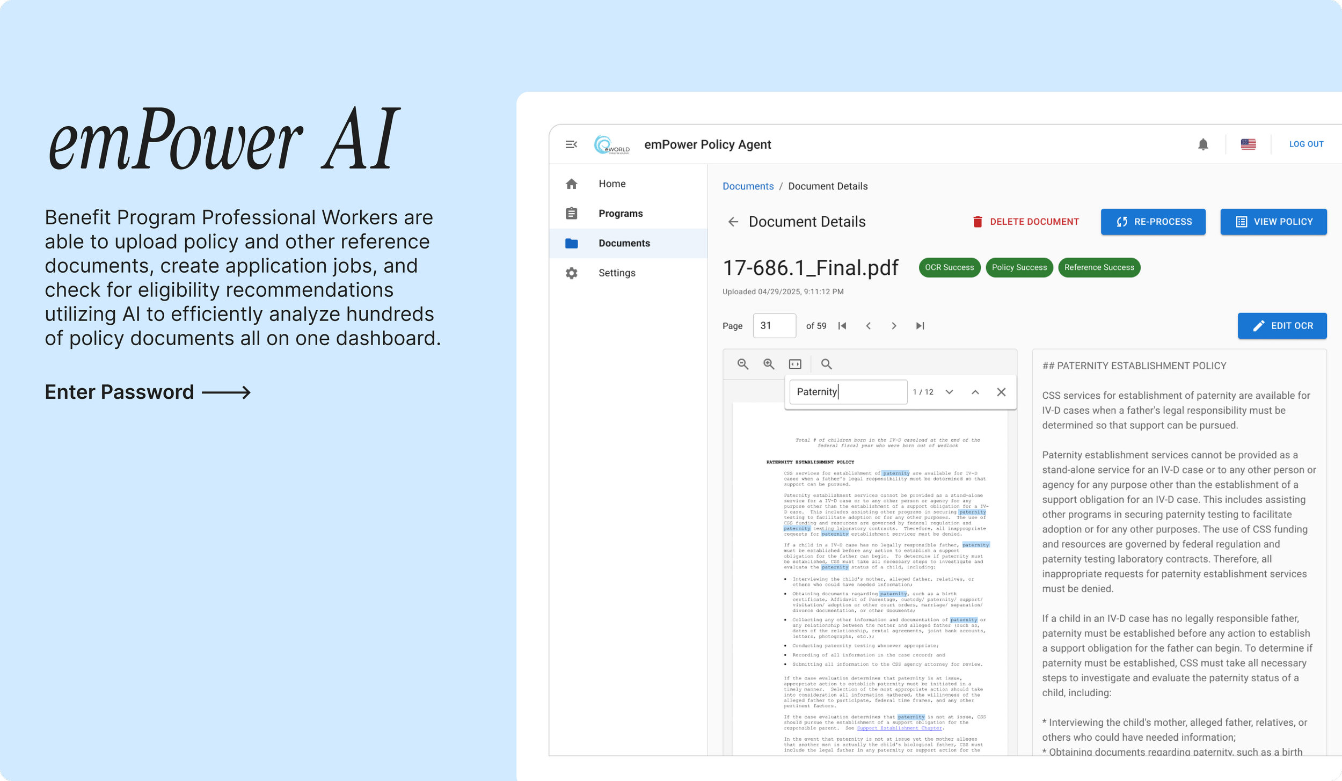Advance to the next page using the arrow
This screenshot has height=781, width=1342.
click(894, 326)
